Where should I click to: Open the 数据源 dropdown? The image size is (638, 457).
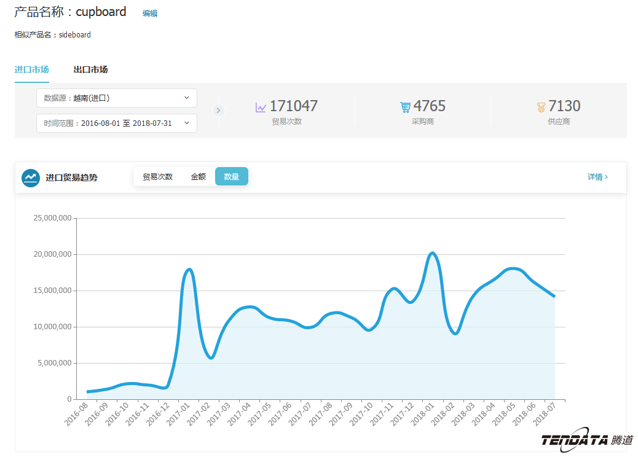117,98
